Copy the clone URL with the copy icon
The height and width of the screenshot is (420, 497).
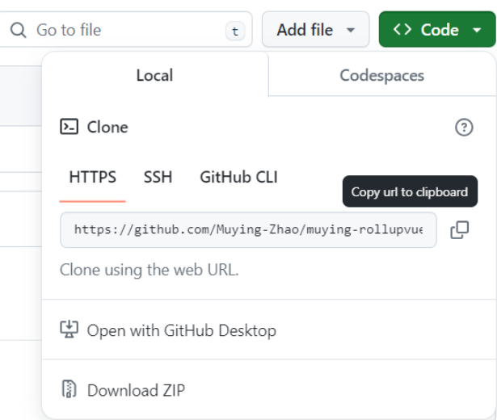[x=459, y=229]
